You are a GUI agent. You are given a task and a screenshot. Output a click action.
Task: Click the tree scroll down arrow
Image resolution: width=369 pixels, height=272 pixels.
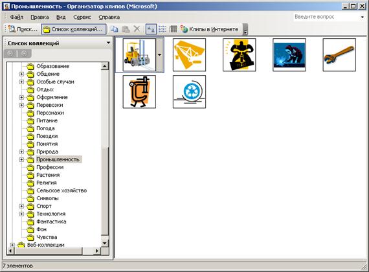click(105, 243)
